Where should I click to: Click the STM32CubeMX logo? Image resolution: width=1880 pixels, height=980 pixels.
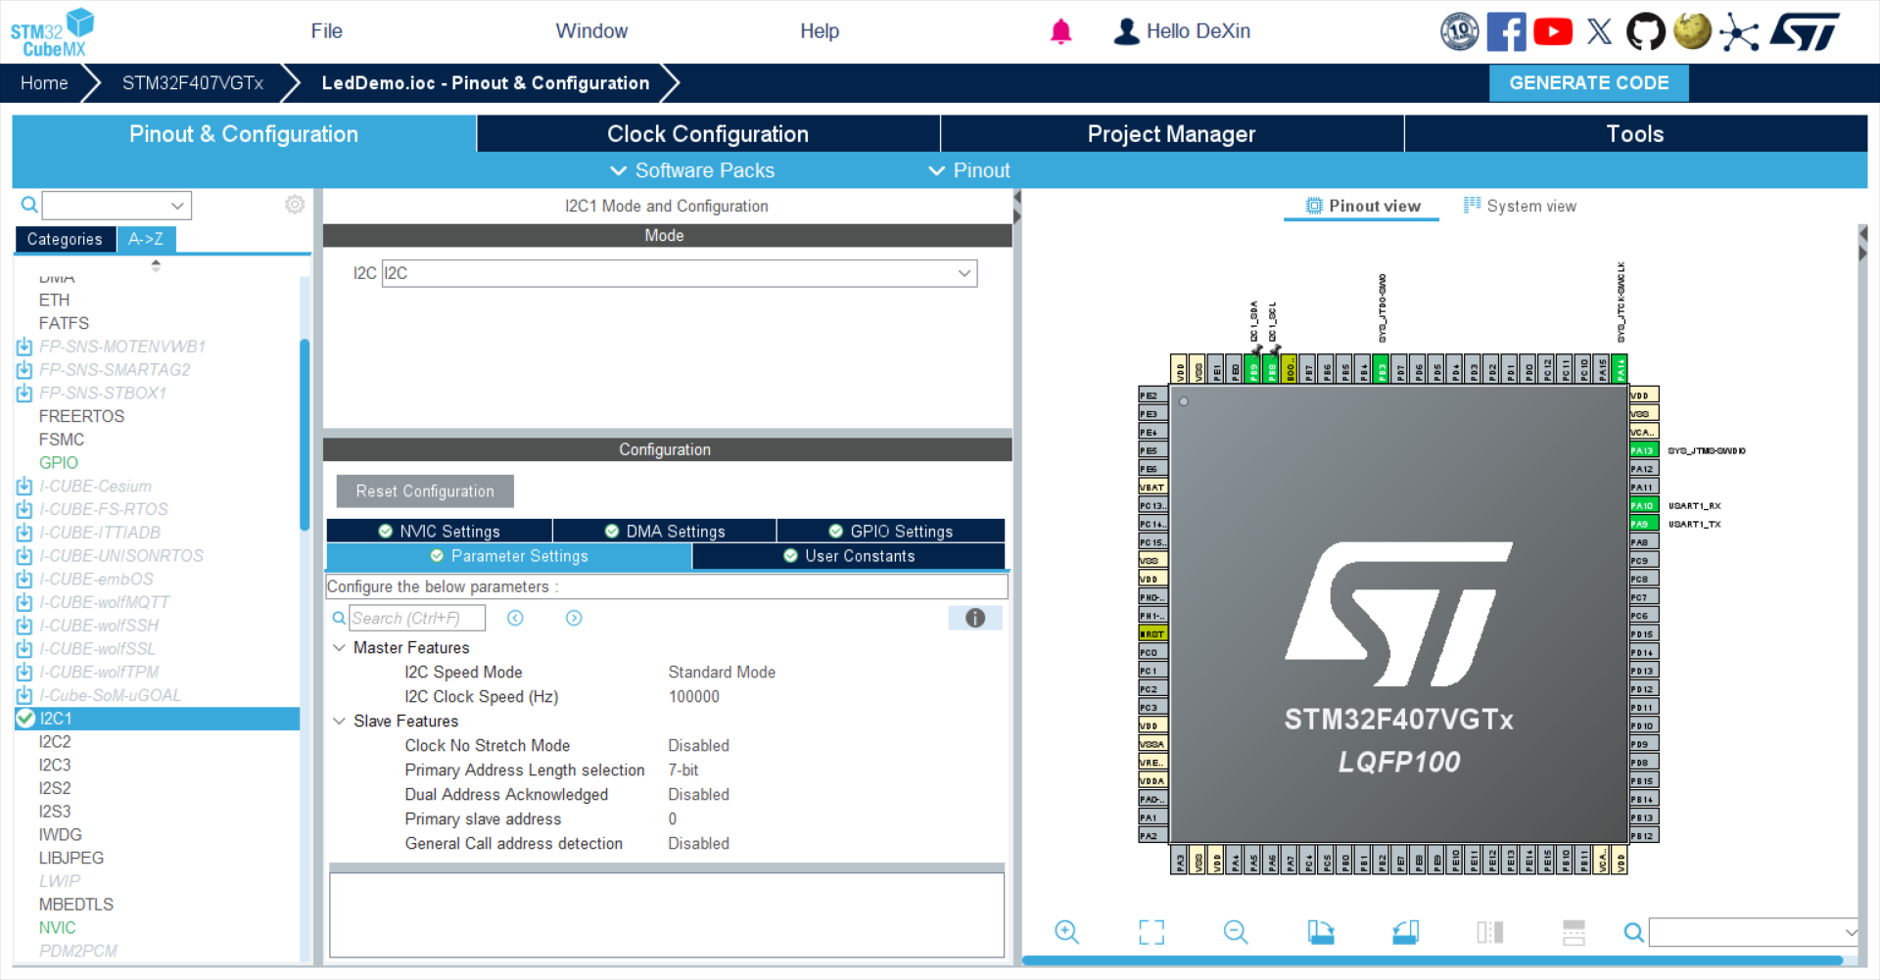(x=52, y=32)
